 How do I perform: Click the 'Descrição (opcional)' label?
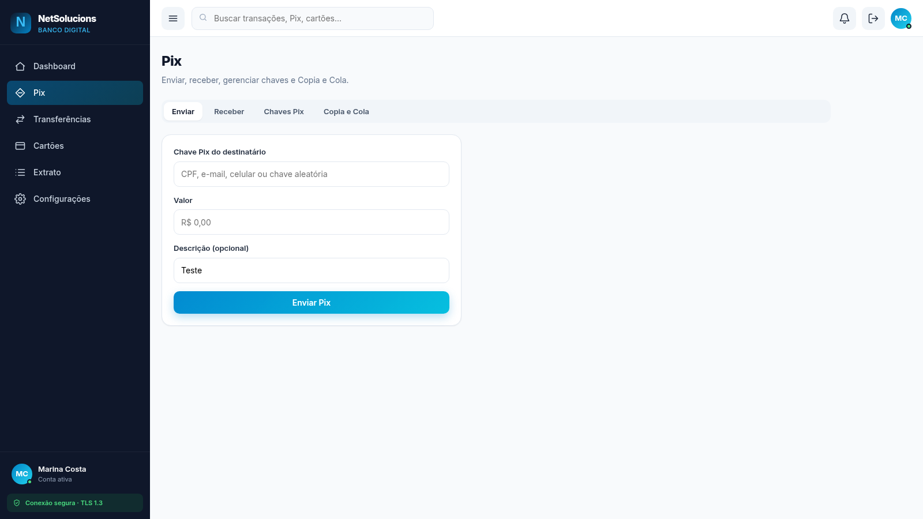(x=211, y=248)
